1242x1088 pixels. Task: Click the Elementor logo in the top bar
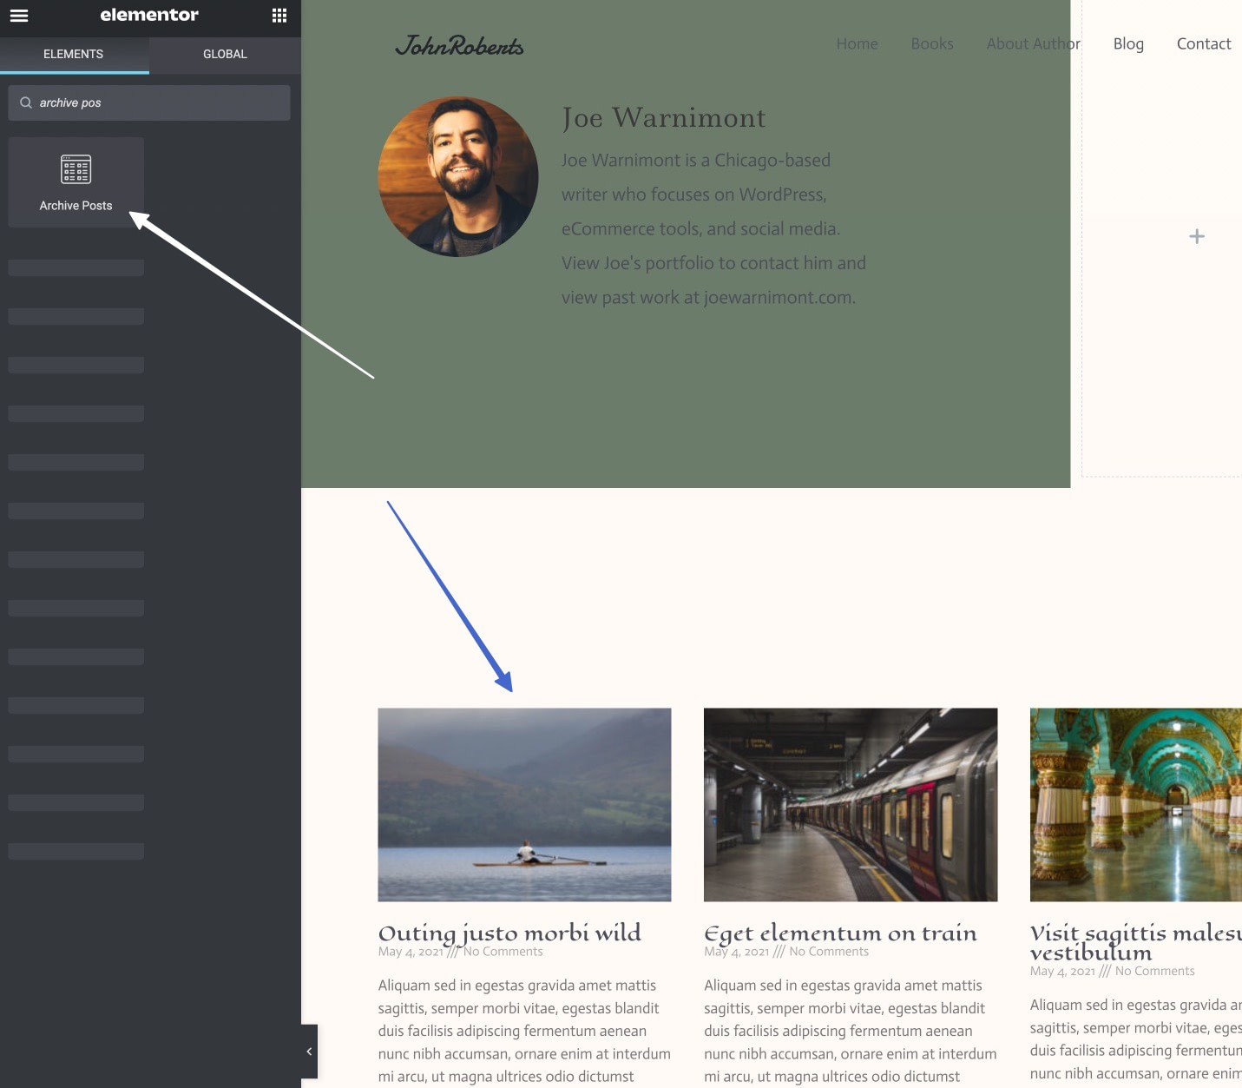tap(149, 15)
